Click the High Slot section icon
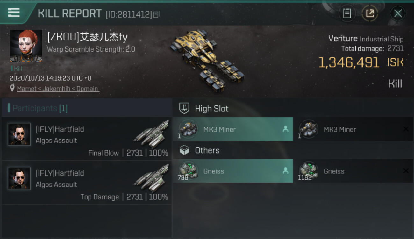 pos(184,108)
